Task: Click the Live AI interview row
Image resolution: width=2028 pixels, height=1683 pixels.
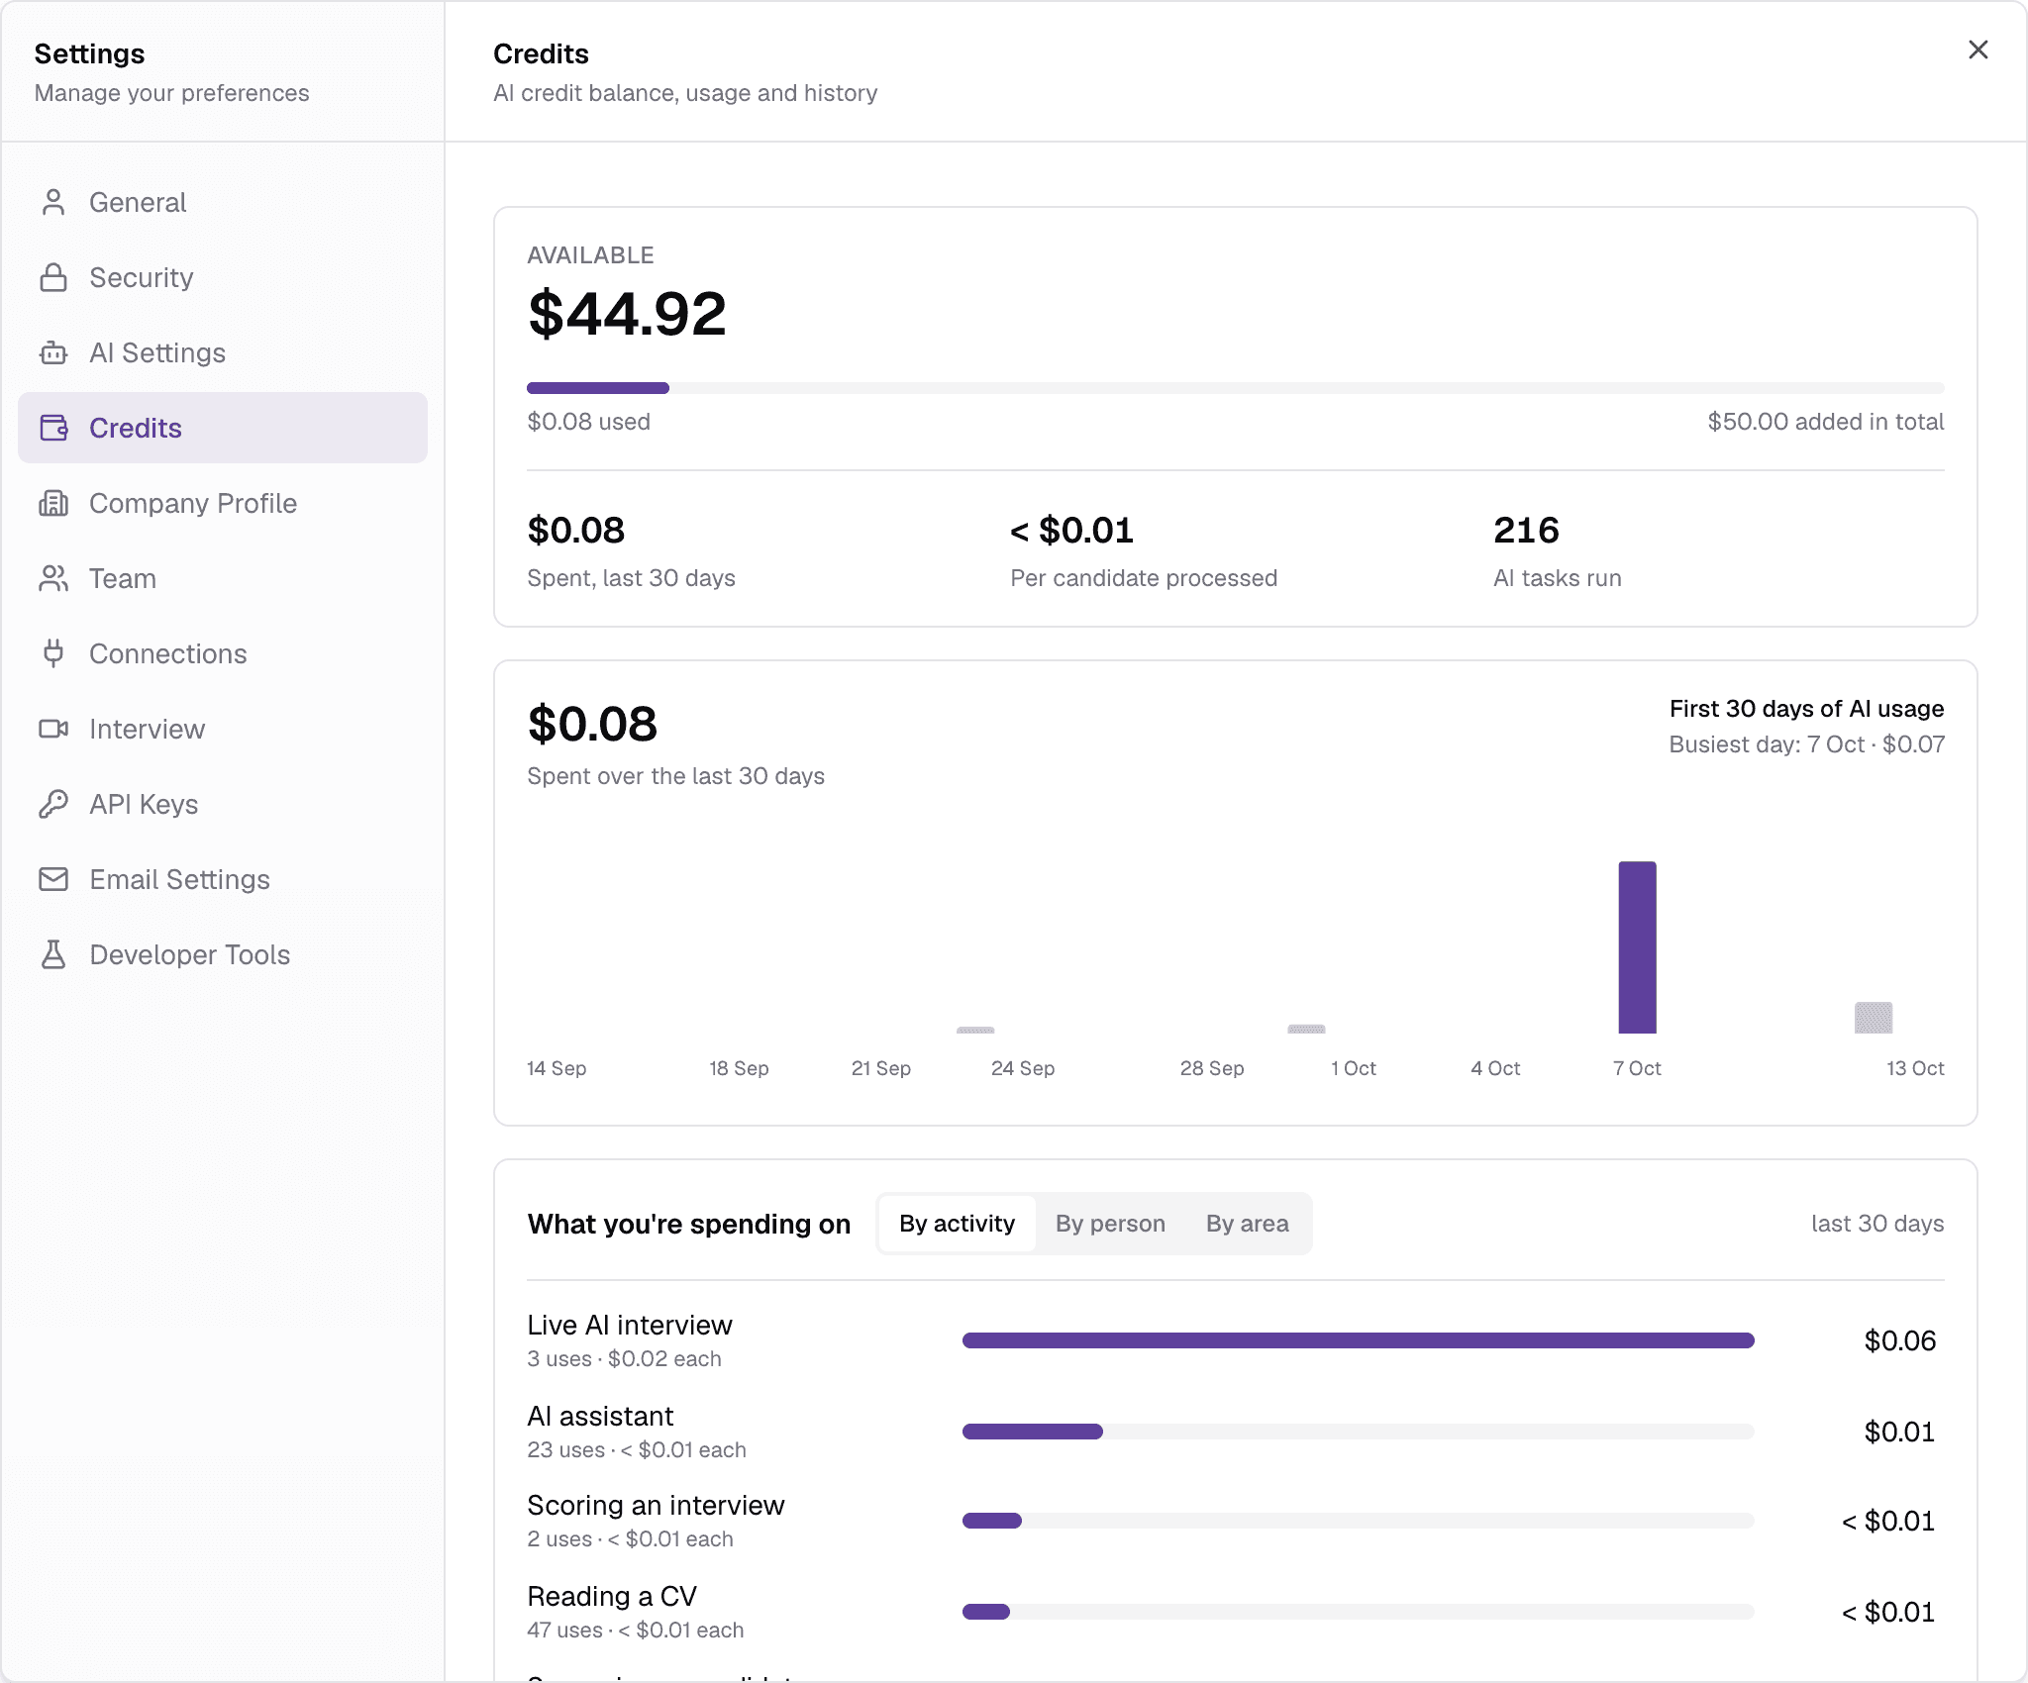Action: (1236, 1340)
